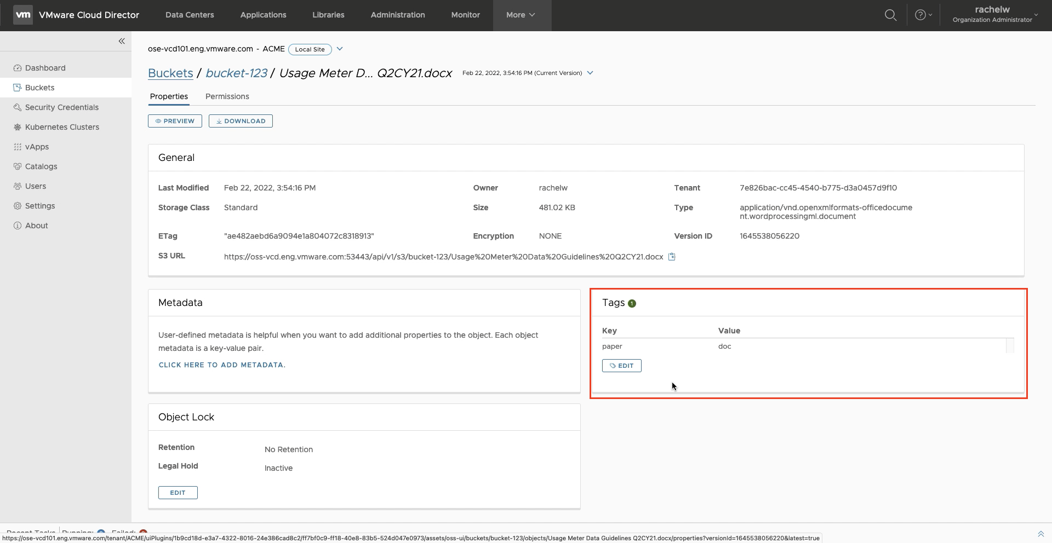Click the search magnifier icon
This screenshot has height=543, width=1052.
pos(890,15)
